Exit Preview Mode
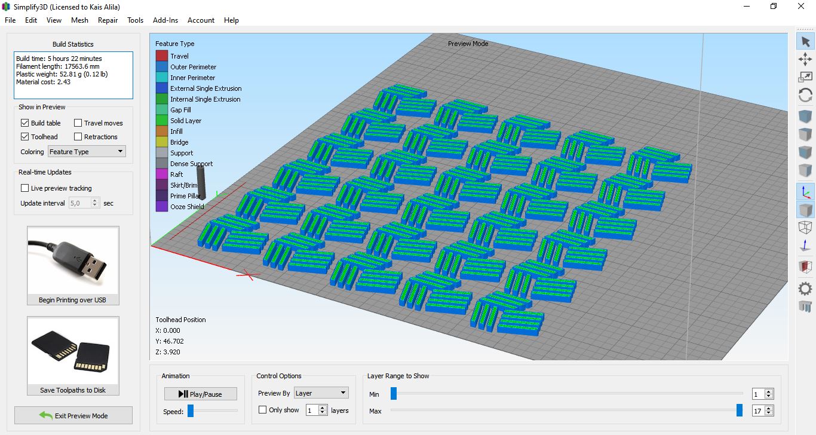The height and width of the screenshot is (435, 816). tap(73, 415)
